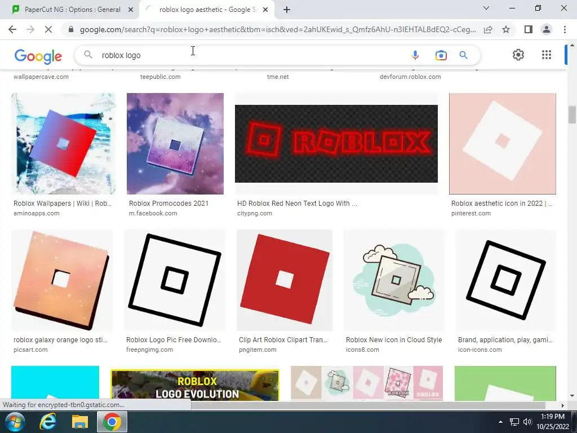Submit search with blue magnifier
This screenshot has width=577, height=433.
(x=463, y=55)
